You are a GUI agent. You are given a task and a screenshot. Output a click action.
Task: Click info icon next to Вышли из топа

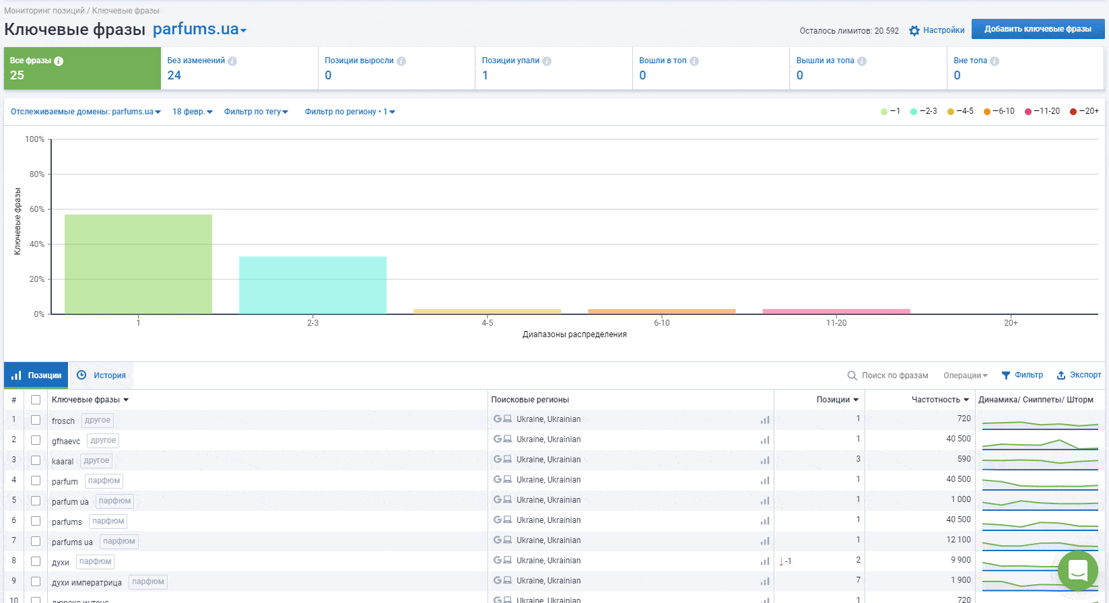pos(862,61)
